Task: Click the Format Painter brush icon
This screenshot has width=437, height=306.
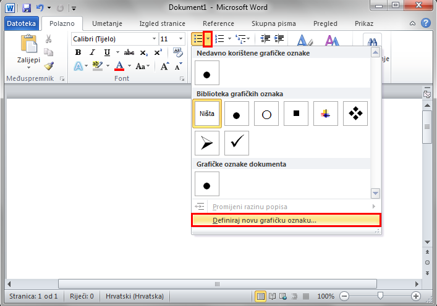Action: pyautogui.click(x=49, y=66)
